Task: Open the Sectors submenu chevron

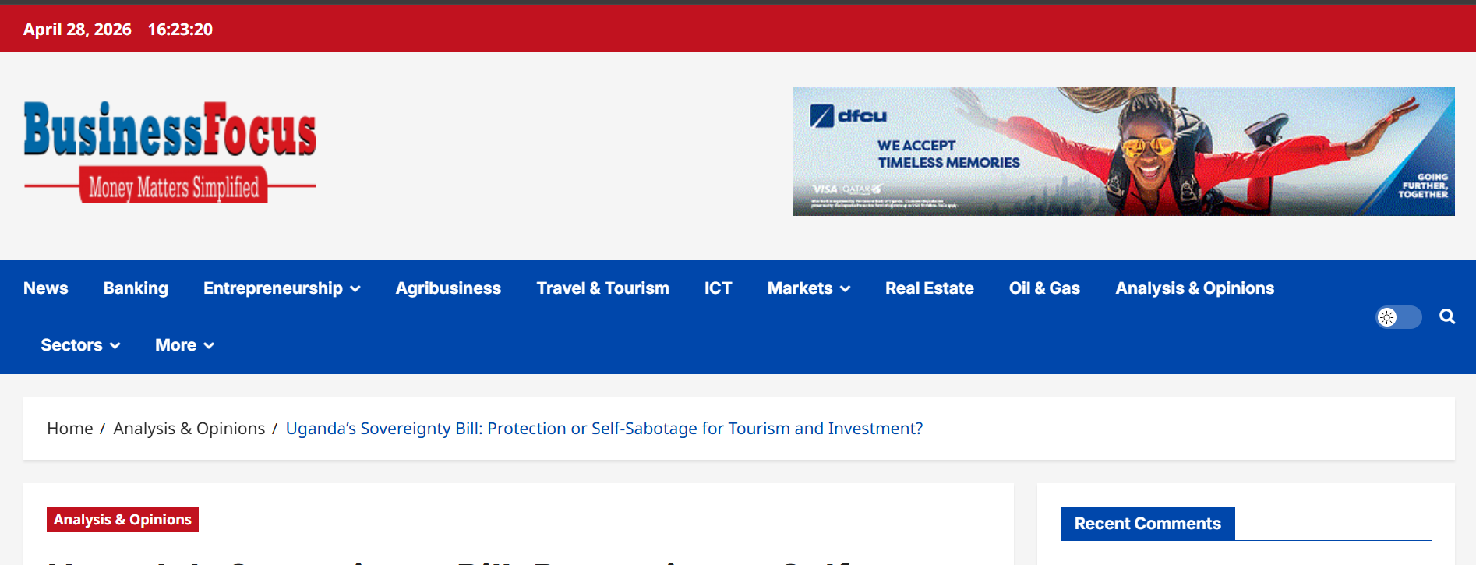Action: (x=115, y=346)
